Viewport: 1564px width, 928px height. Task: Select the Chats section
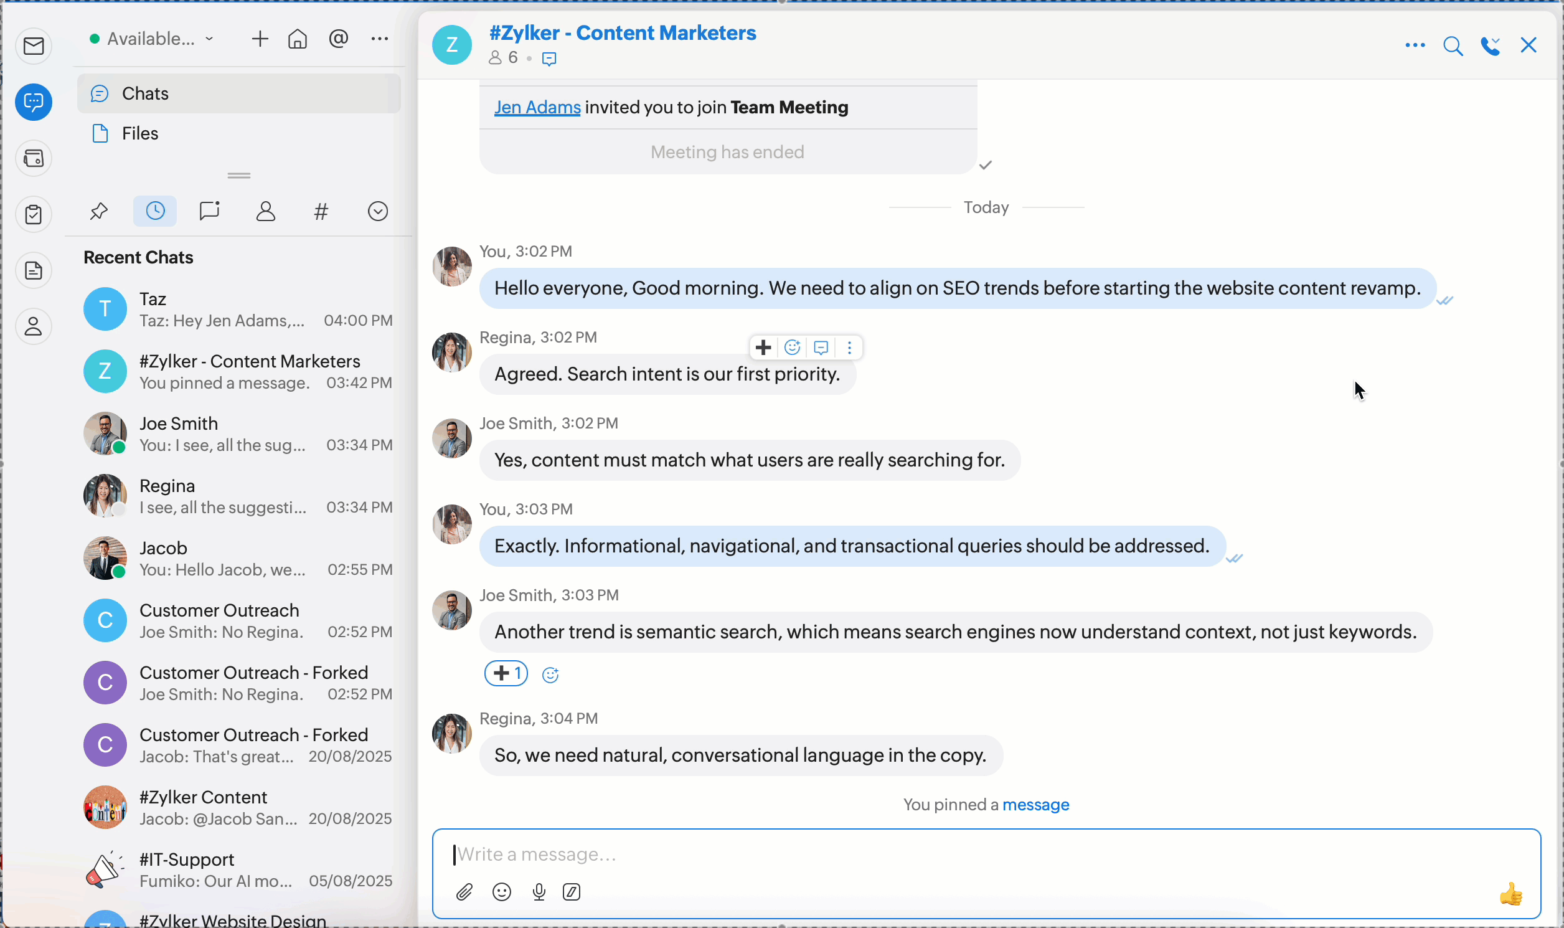tap(145, 94)
